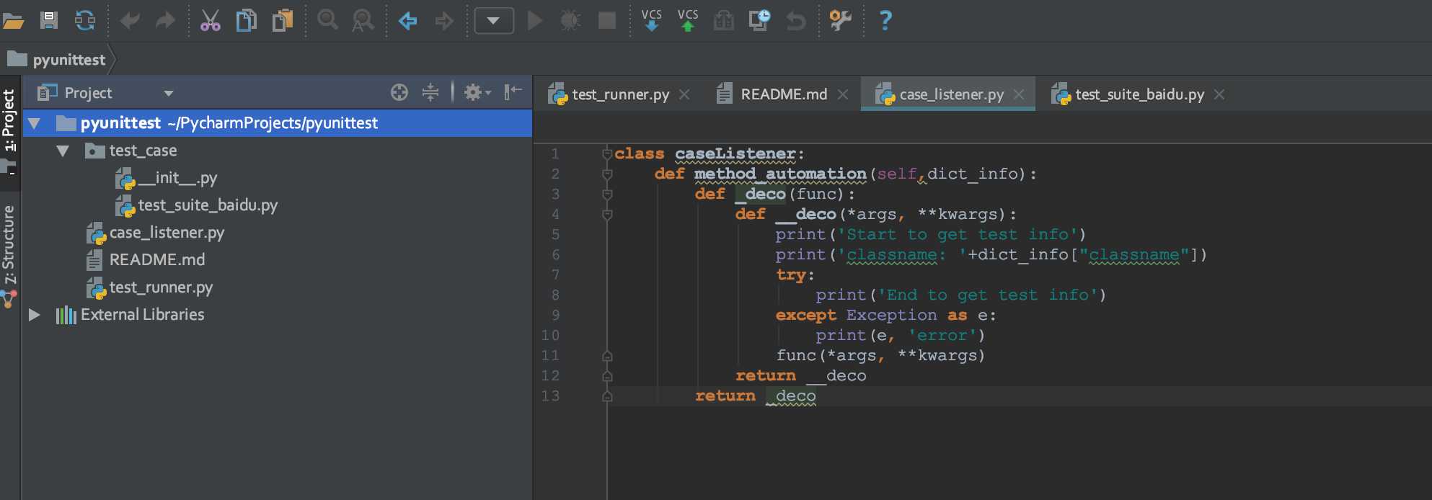1432x500 pixels.
Task: Click the Show History clock icon
Action: (759, 20)
